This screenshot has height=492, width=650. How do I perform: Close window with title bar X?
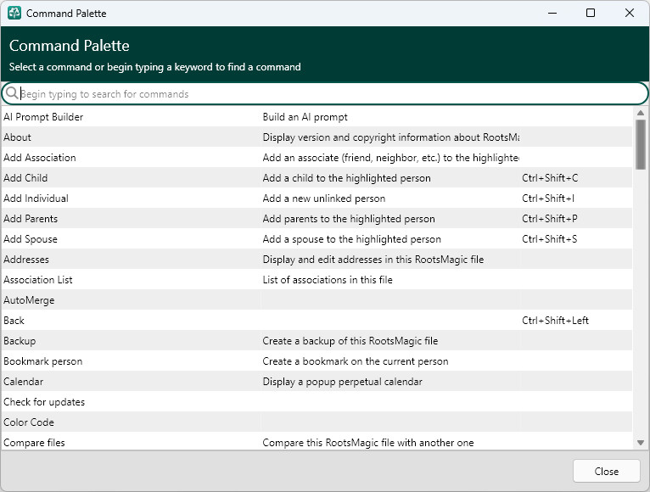point(630,13)
